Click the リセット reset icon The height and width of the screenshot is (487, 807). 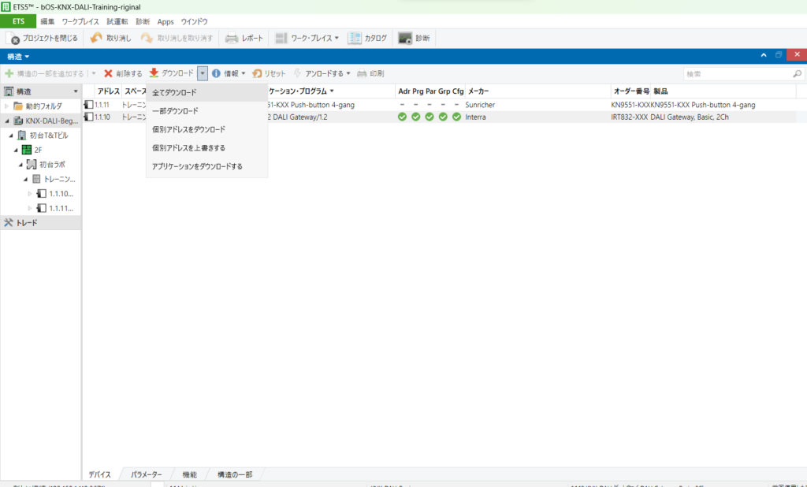tap(257, 73)
